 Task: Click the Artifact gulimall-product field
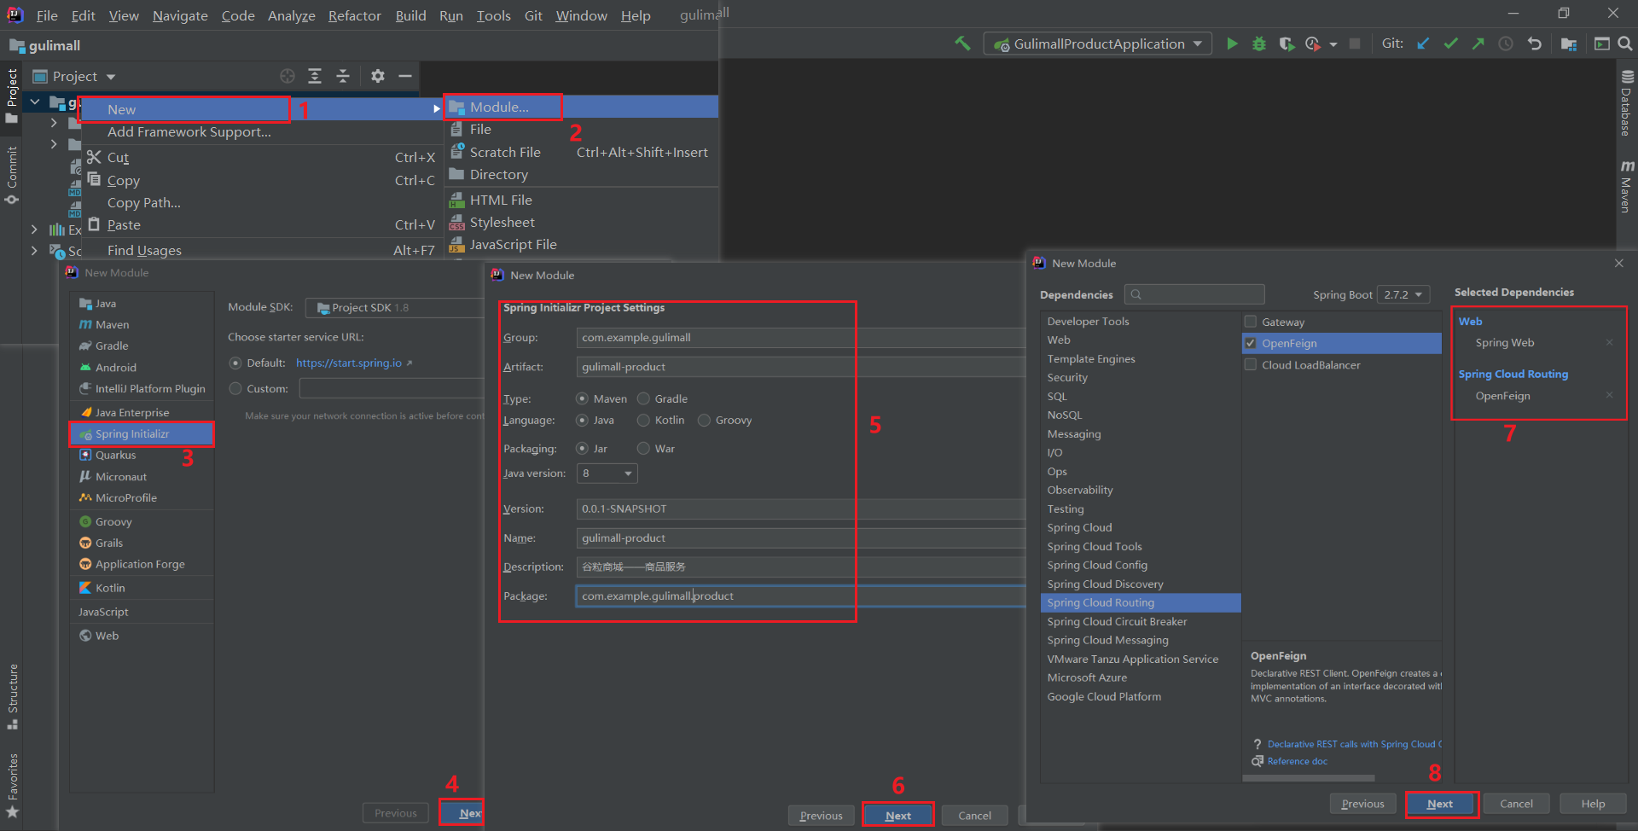coord(801,367)
